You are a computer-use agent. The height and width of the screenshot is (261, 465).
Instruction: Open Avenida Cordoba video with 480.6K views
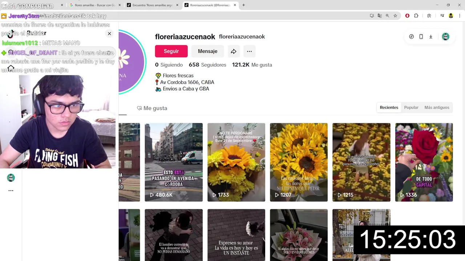tap(174, 162)
